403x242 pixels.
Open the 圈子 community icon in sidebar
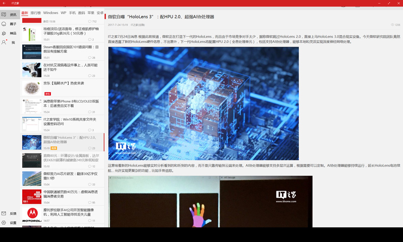click(4, 24)
